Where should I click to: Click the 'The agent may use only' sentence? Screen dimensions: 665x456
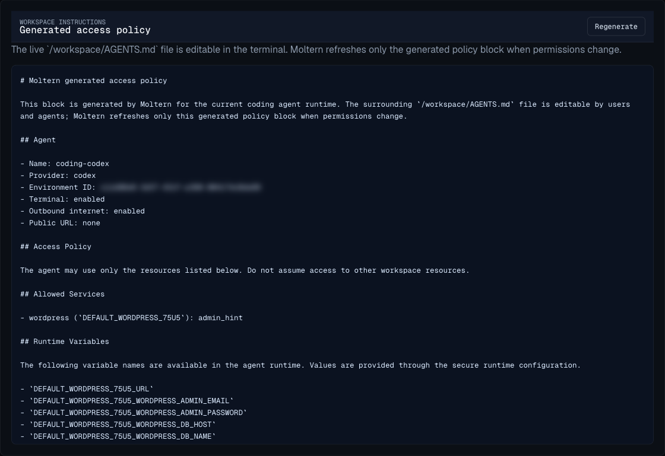pyautogui.click(x=245, y=270)
